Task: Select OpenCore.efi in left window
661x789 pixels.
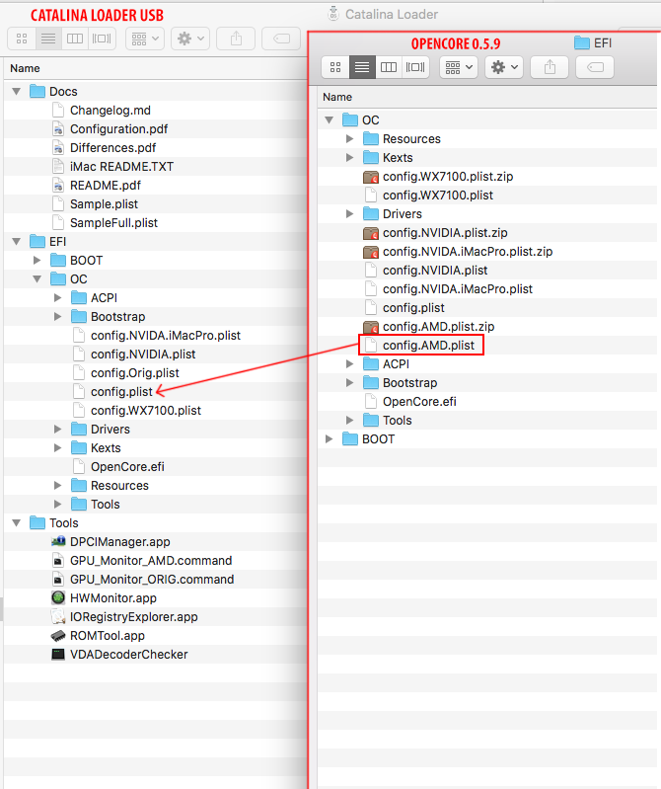Action: click(x=127, y=467)
